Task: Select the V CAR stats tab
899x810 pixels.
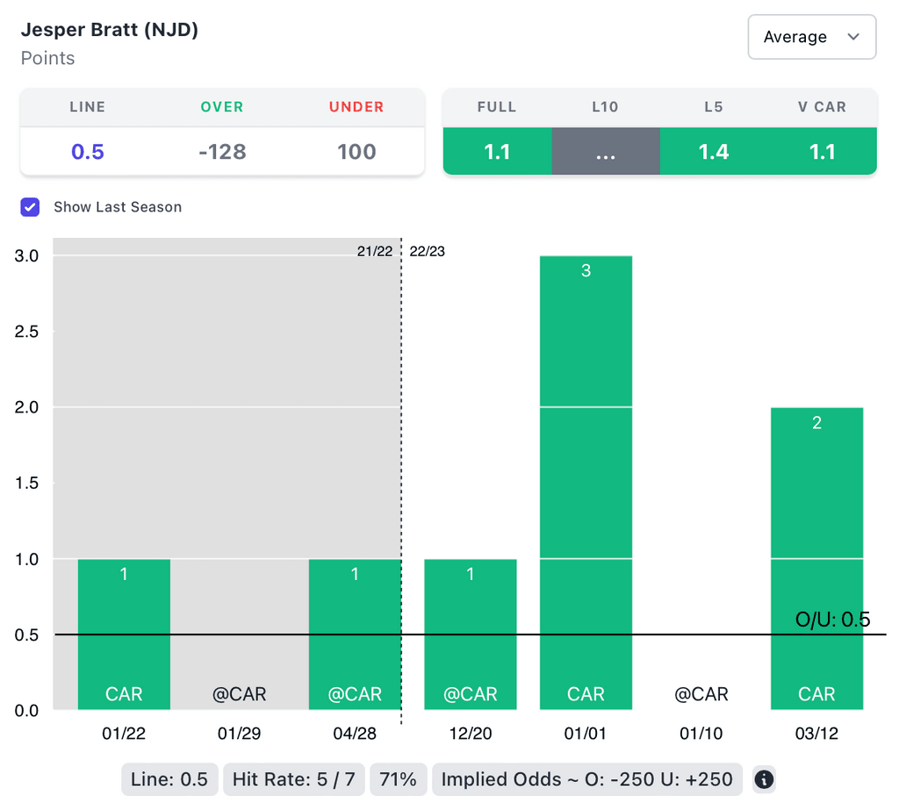Action: click(x=822, y=151)
